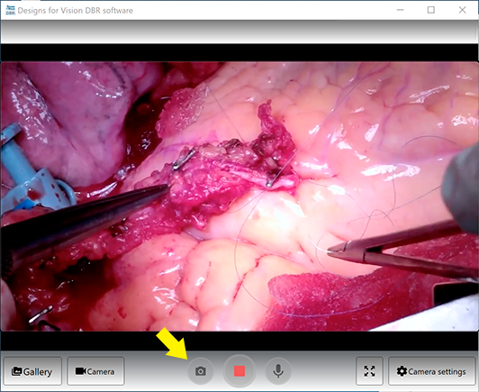Image resolution: width=479 pixels, height=392 pixels.
Task: Open the Gallery
Action: [32, 371]
